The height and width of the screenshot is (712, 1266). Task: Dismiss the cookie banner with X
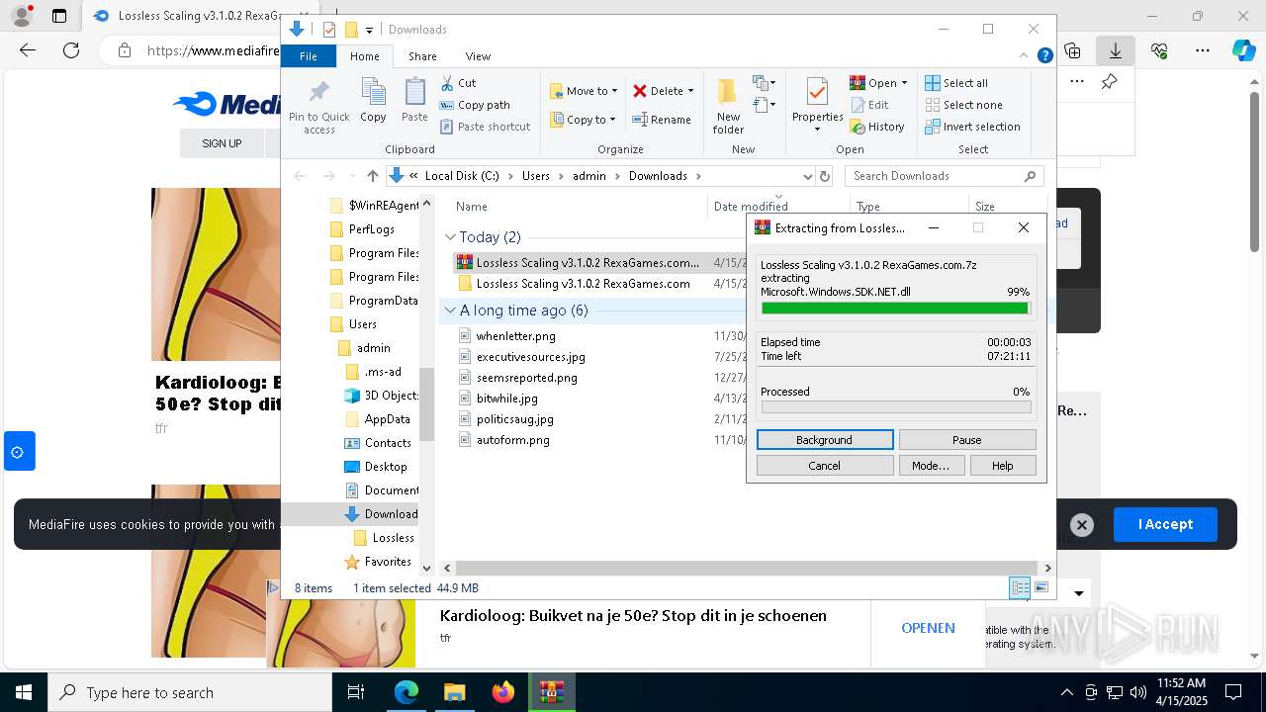[x=1082, y=525]
